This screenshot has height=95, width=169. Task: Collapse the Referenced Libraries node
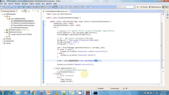(5, 32)
